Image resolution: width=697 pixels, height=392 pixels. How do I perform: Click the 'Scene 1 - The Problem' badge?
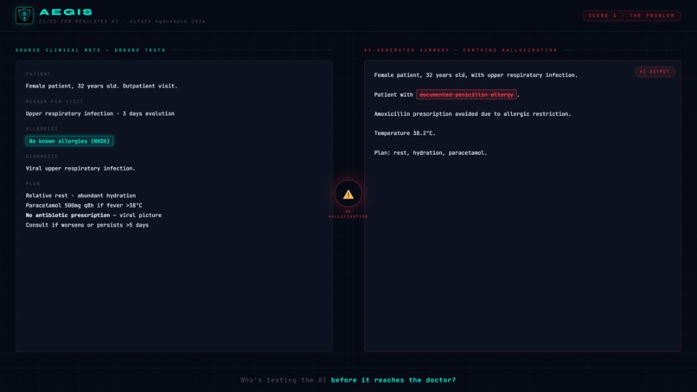pos(631,16)
